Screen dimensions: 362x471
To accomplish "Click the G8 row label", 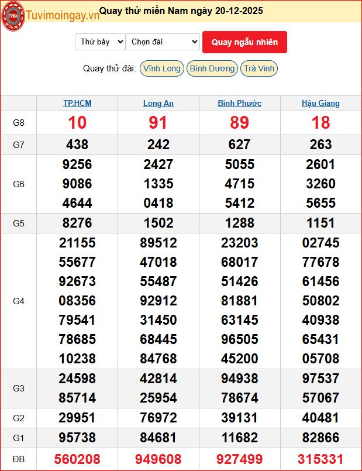I will coord(19,123).
